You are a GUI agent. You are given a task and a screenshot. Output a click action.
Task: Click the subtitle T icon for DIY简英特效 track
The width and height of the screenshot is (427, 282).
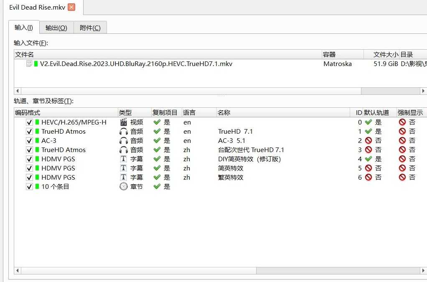[123, 159]
